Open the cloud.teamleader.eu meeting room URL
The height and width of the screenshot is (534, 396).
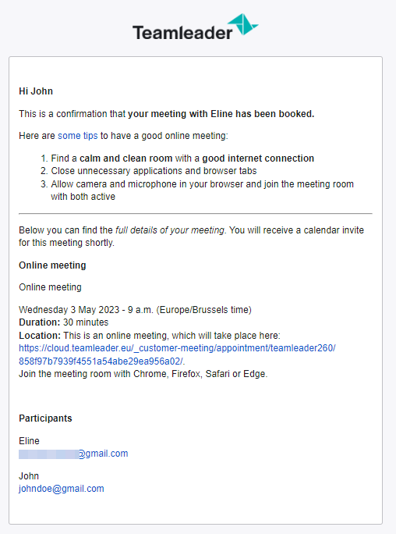[177, 348]
